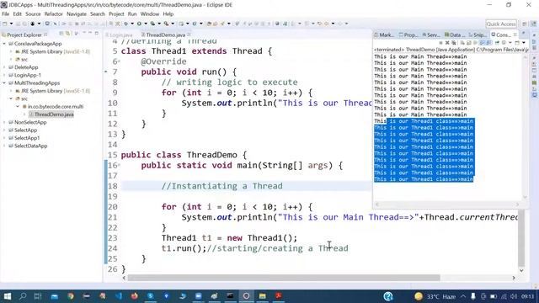This screenshot has height=303, width=539.
Task: Switch to the Markers view tab
Action: tap(385, 35)
